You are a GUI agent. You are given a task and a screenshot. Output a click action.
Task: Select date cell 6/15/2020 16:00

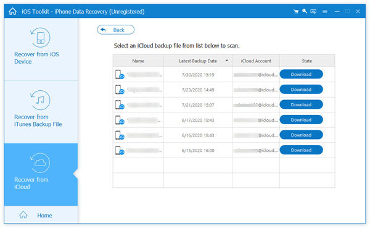[x=198, y=150]
